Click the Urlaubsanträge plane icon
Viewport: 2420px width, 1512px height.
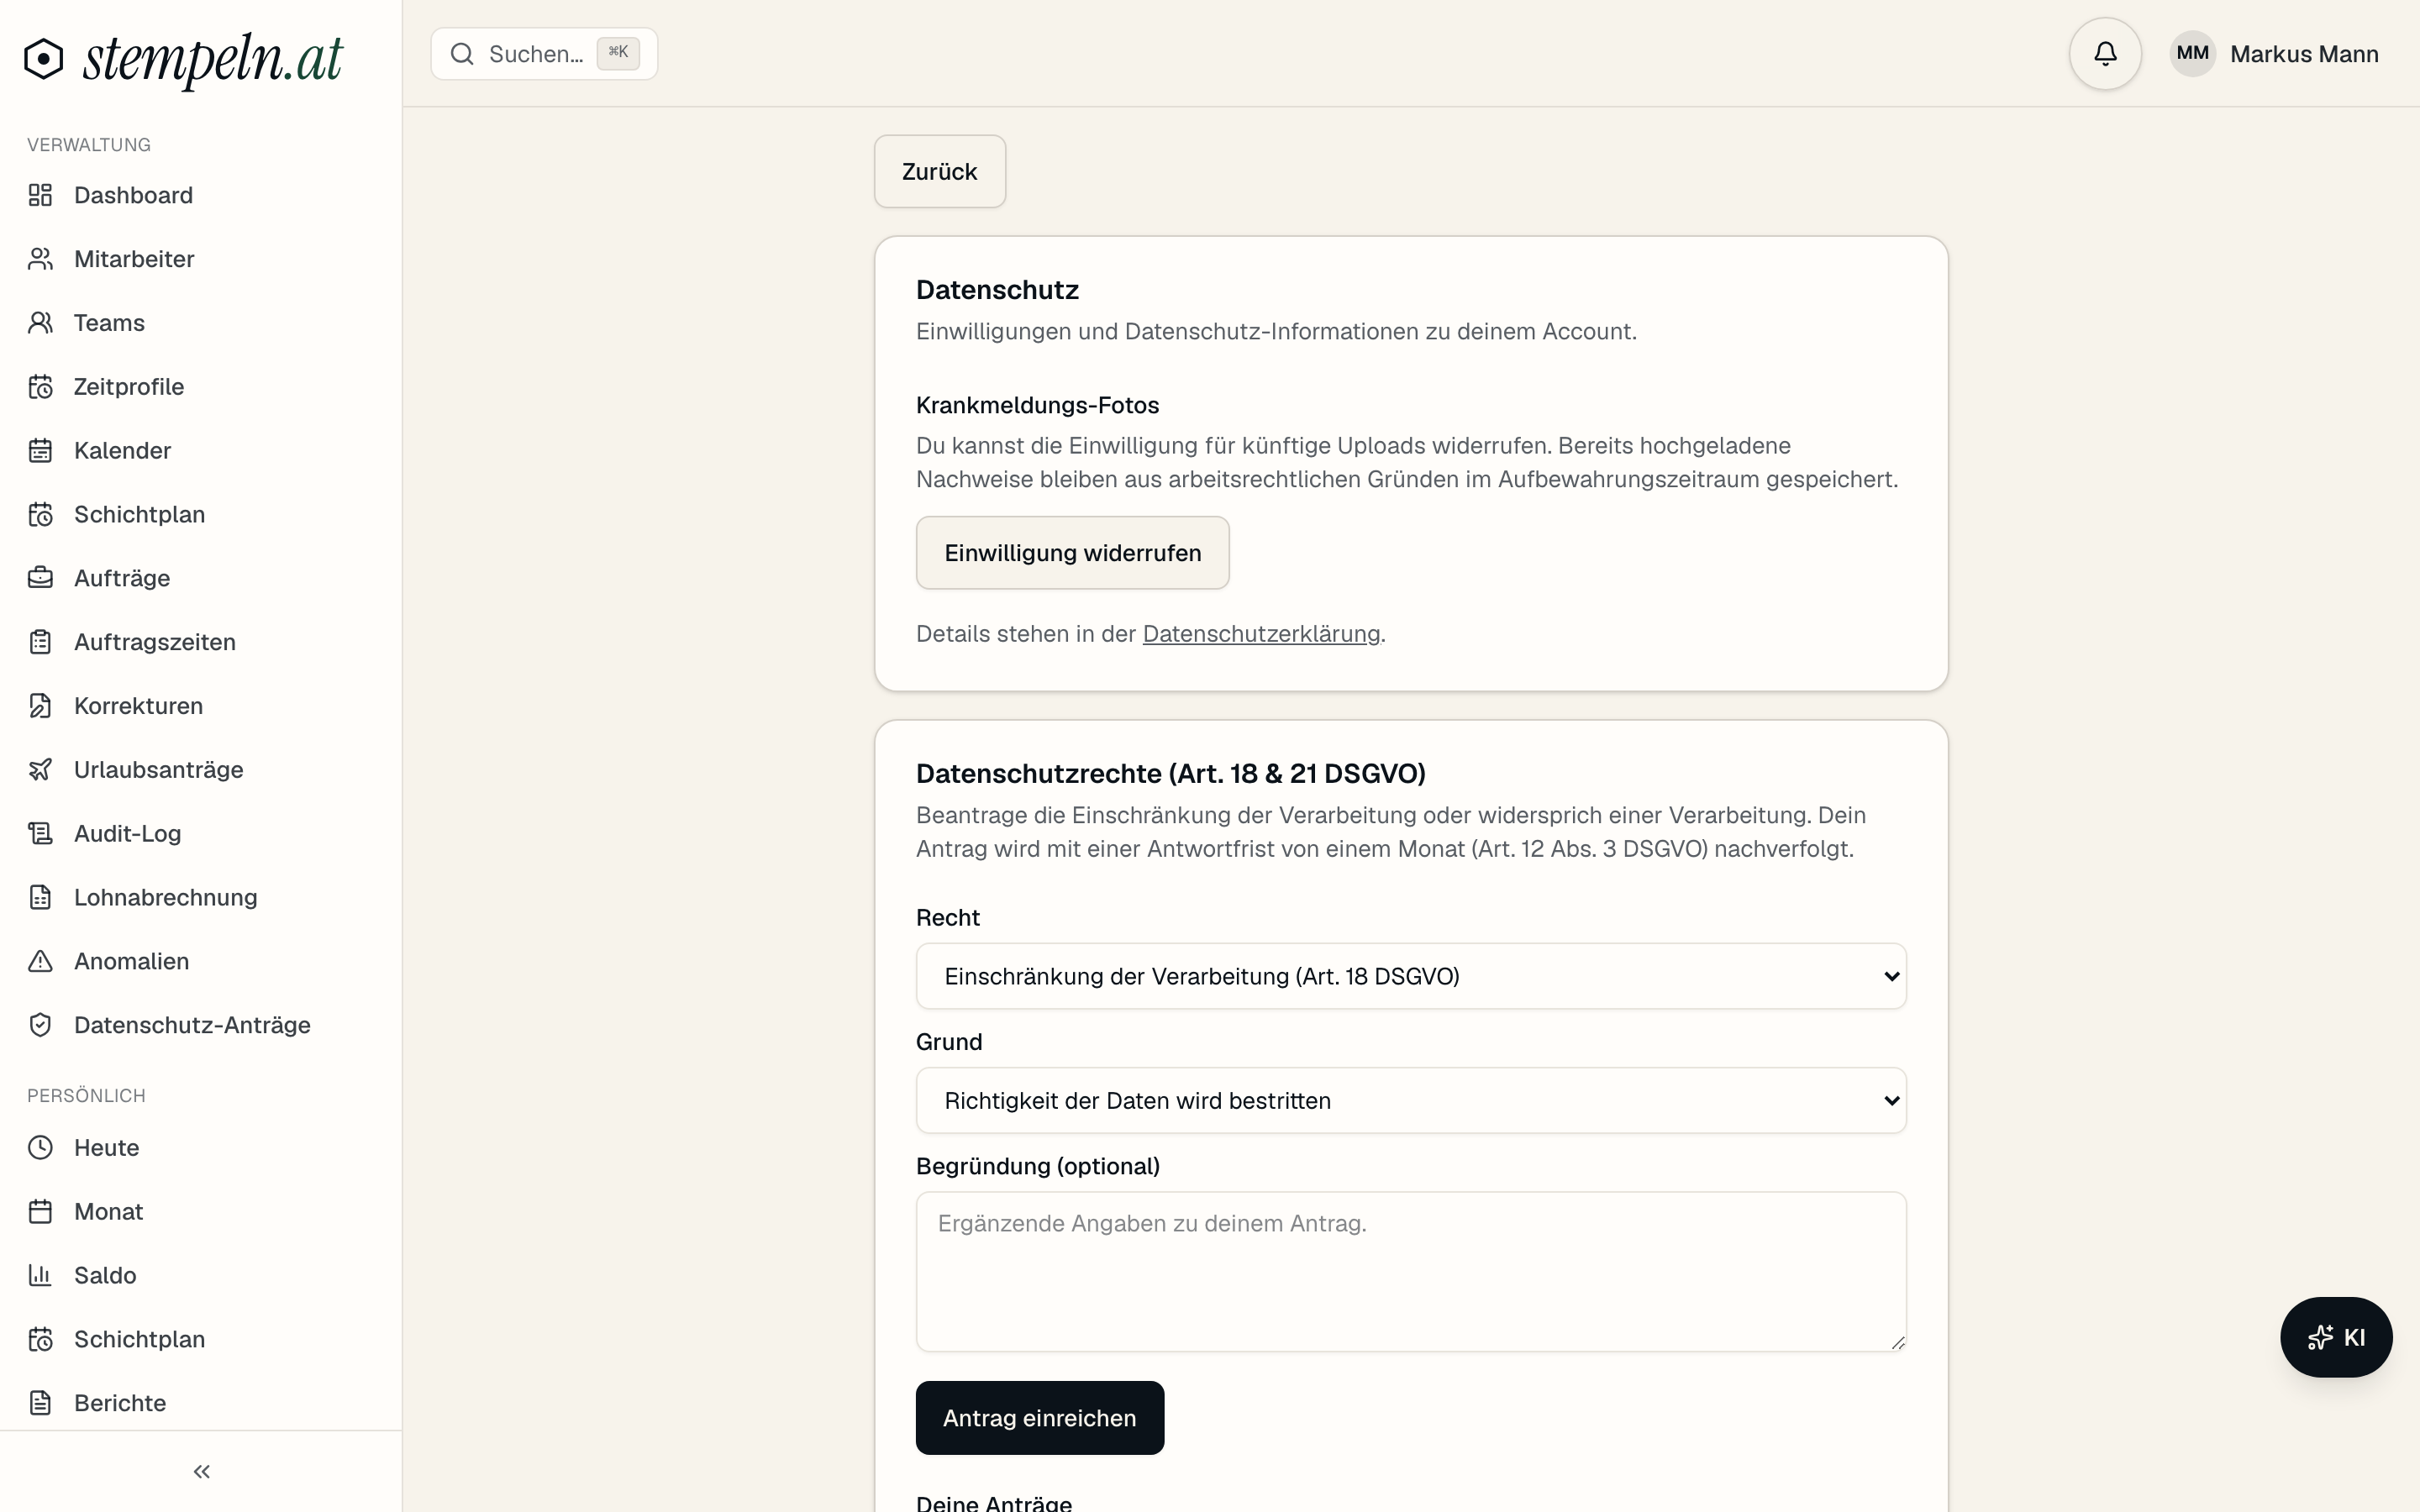[x=40, y=770]
